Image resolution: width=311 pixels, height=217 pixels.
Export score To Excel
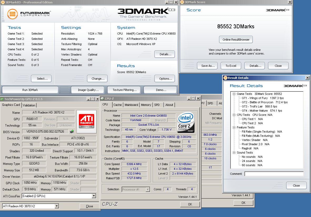point(231,66)
